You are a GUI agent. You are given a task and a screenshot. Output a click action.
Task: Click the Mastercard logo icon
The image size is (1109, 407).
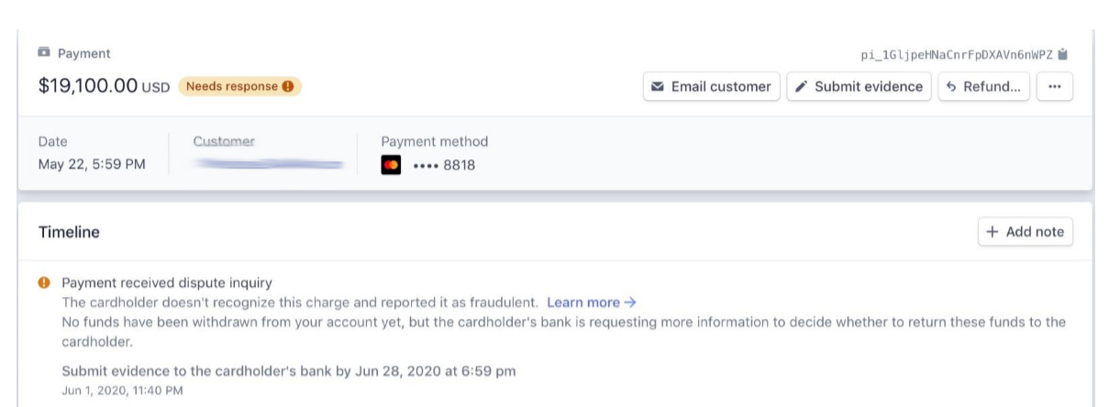coord(391,166)
